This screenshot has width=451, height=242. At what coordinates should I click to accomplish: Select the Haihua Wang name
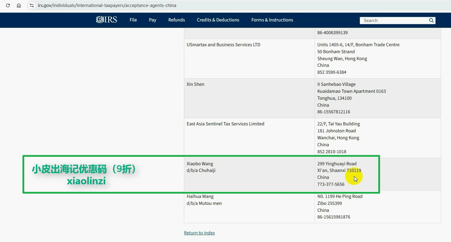(x=200, y=196)
